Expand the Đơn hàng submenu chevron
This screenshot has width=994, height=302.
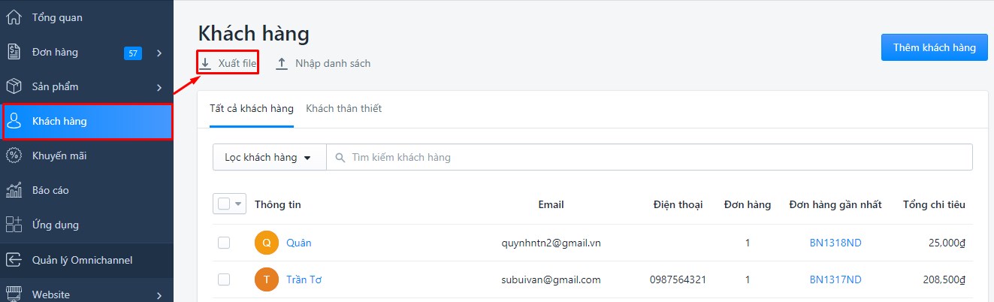coord(159,53)
